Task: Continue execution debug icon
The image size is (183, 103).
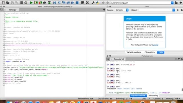Action: [72, 3]
